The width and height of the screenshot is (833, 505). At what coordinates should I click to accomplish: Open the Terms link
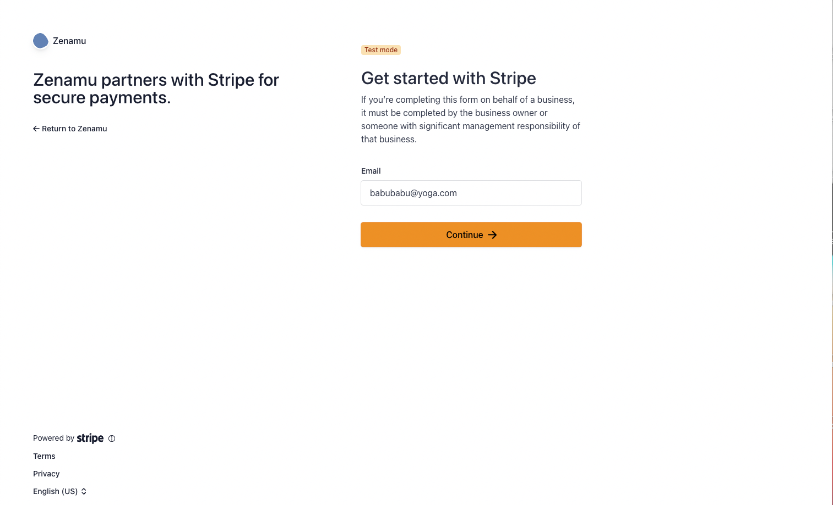(44, 456)
